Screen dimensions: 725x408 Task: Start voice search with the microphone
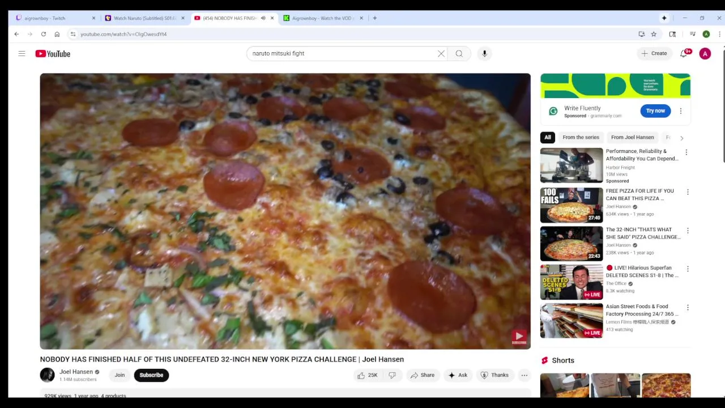484,53
